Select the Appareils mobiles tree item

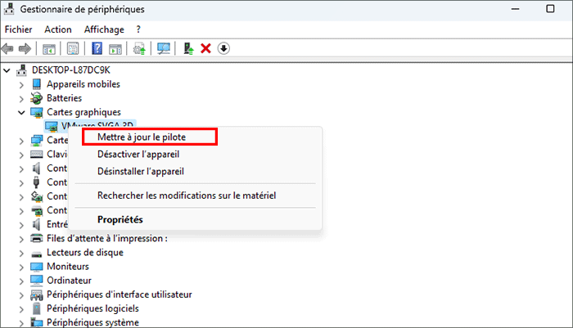83,84
